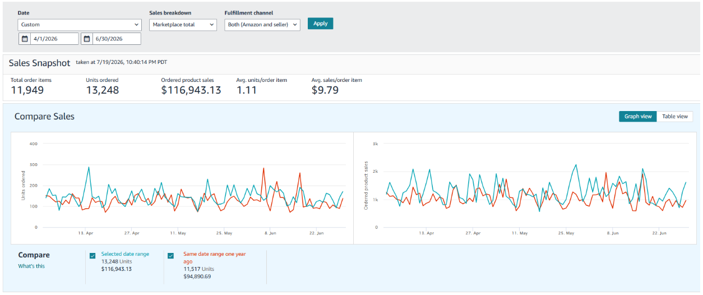Click the Total order items value
The height and width of the screenshot is (295, 703).
pyautogui.click(x=27, y=90)
